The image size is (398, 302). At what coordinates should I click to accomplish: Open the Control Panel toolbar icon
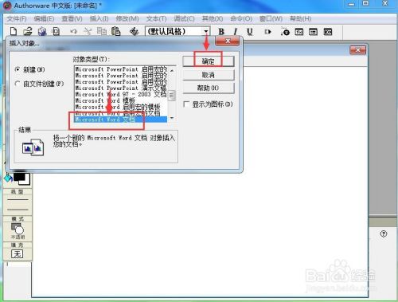click(285, 32)
